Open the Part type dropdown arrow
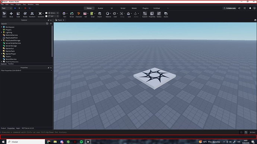This screenshot has width=257, height=144. tap(67, 14)
